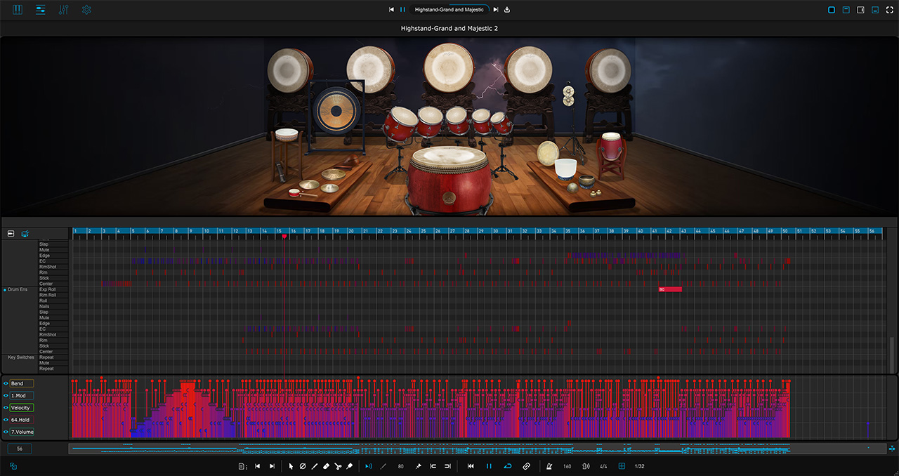Image resolution: width=899 pixels, height=476 pixels.
Task: Open the Highstand-Grand and Majestic preset selector
Action: (449, 10)
